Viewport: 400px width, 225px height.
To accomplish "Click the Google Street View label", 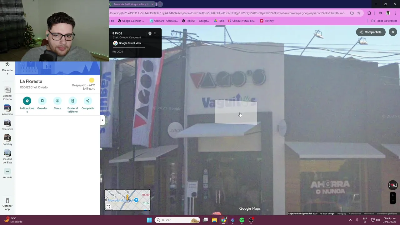I will (130, 43).
